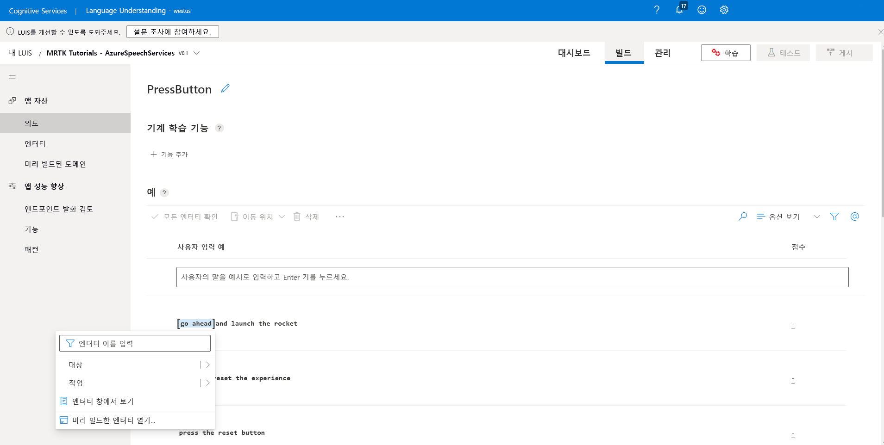Click score dash for 'press the reset button' row
The height and width of the screenshot is (445, 884).
793,435
